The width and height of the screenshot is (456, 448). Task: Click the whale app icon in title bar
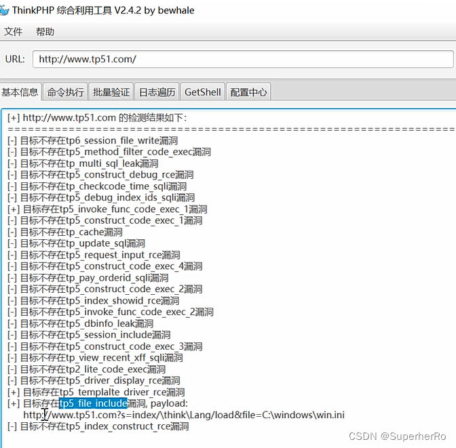pyautogui.click(x=4, y=10)
